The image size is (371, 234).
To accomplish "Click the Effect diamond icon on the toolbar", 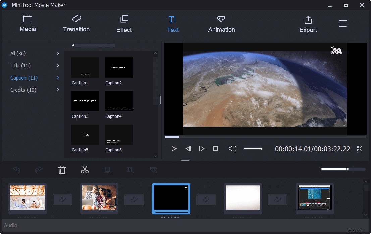I will pos(153,170).
